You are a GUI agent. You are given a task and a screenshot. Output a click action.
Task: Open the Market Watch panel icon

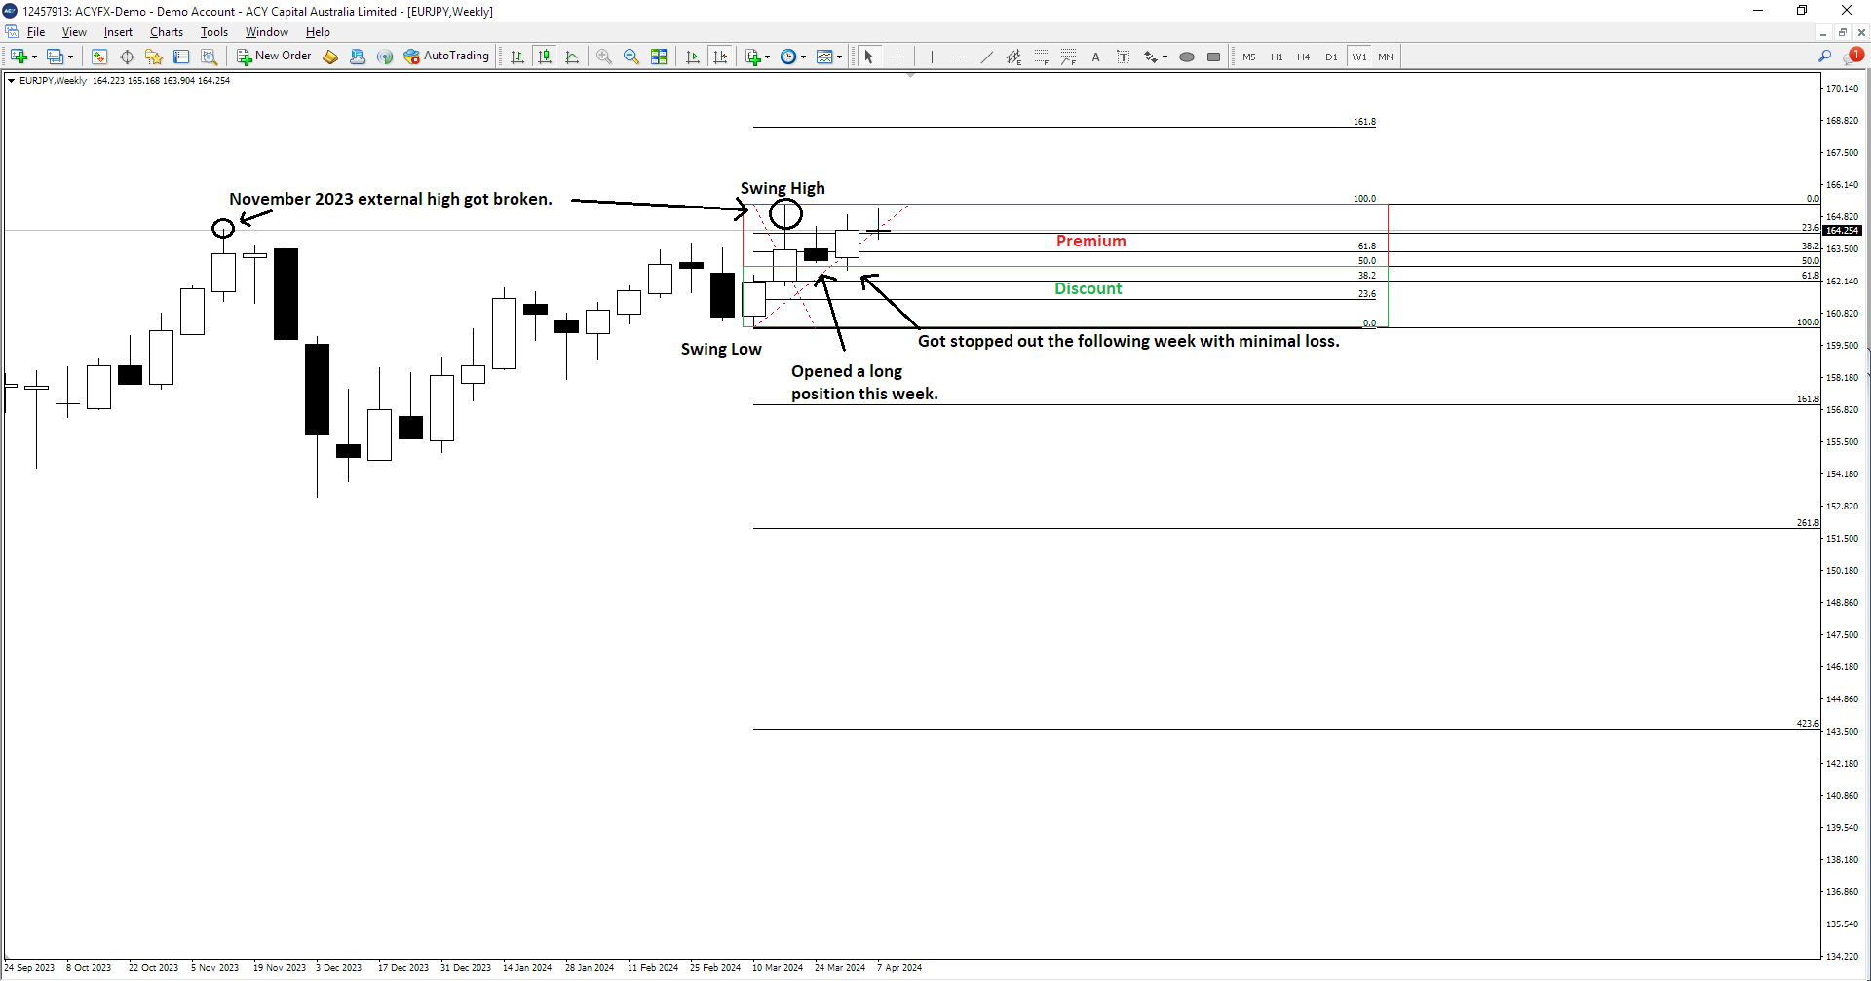pos(99,57)
